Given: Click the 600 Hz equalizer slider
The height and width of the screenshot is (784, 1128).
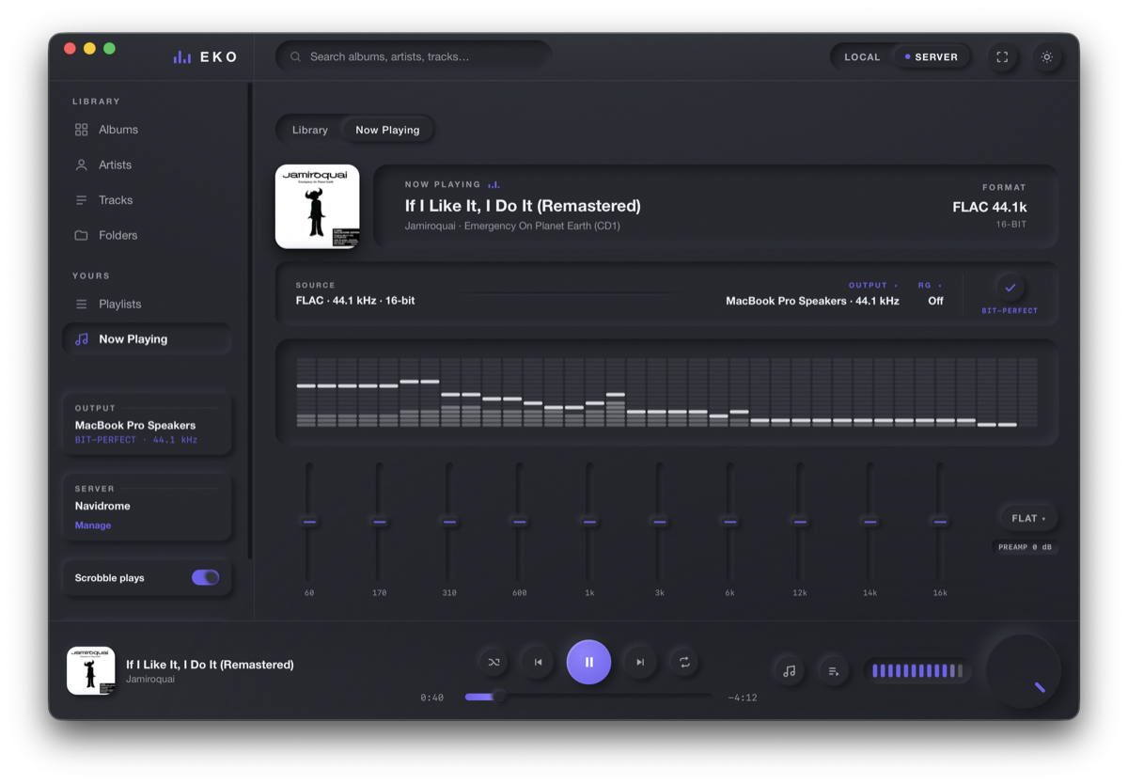Looking at the screenshot, I should pos(519,522).
